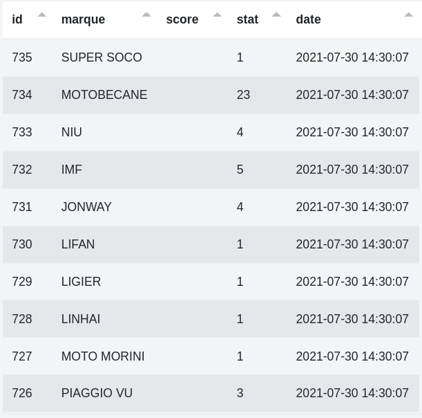422x418 pixels.
Task: Click the IMF brand entry
Action: [x=72, y=170]
